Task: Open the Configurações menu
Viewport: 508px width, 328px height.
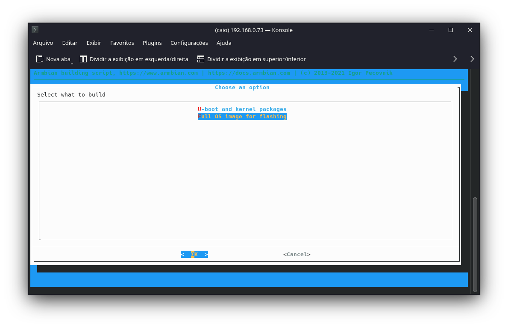Action: (189, 43)
